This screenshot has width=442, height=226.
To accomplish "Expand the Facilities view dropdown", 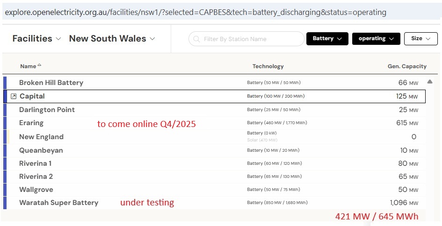I will [36, 39].
